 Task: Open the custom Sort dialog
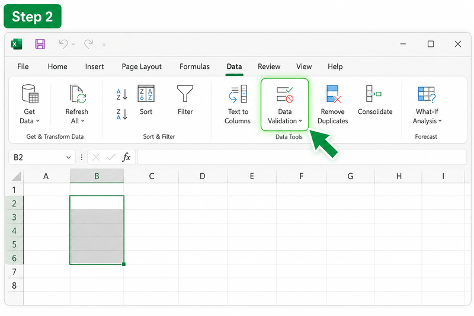click(146, 100)
